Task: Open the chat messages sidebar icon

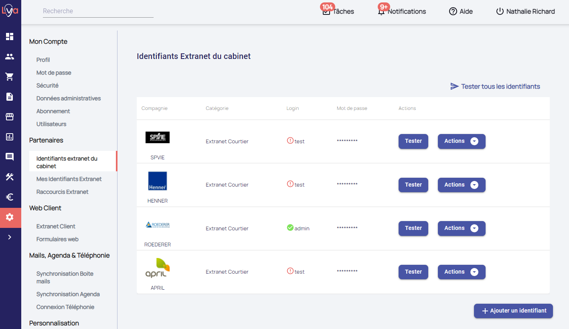Action: 10,157
